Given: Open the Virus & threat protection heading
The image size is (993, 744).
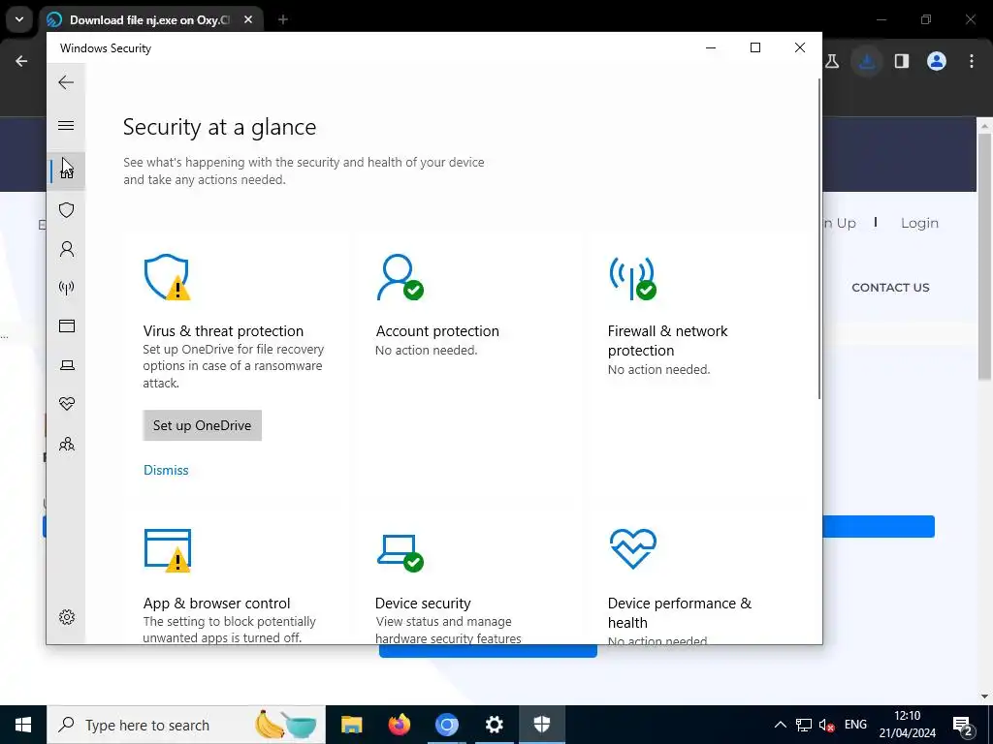Looking at the screenshot, I should pos(223,331).
